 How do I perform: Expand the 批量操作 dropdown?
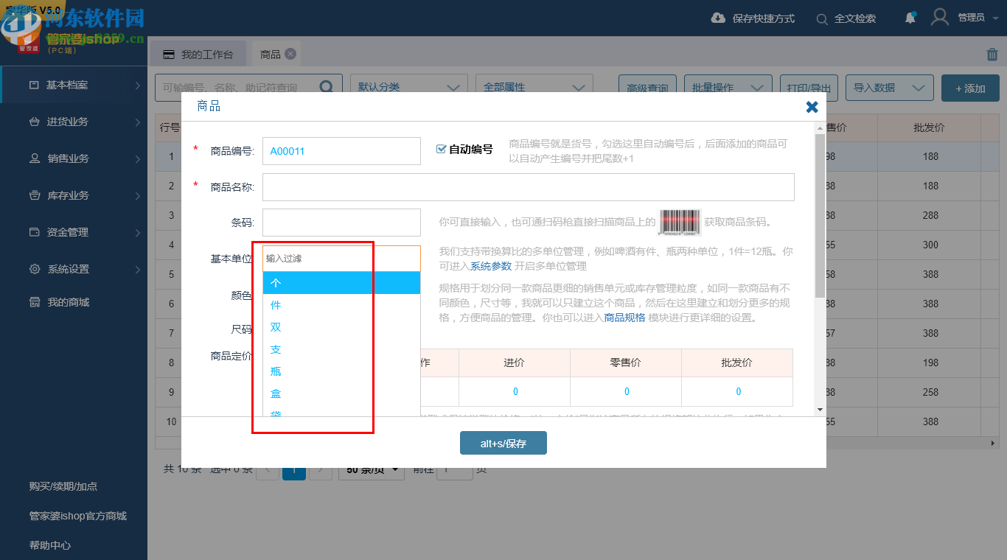click(x=727, y=87)
